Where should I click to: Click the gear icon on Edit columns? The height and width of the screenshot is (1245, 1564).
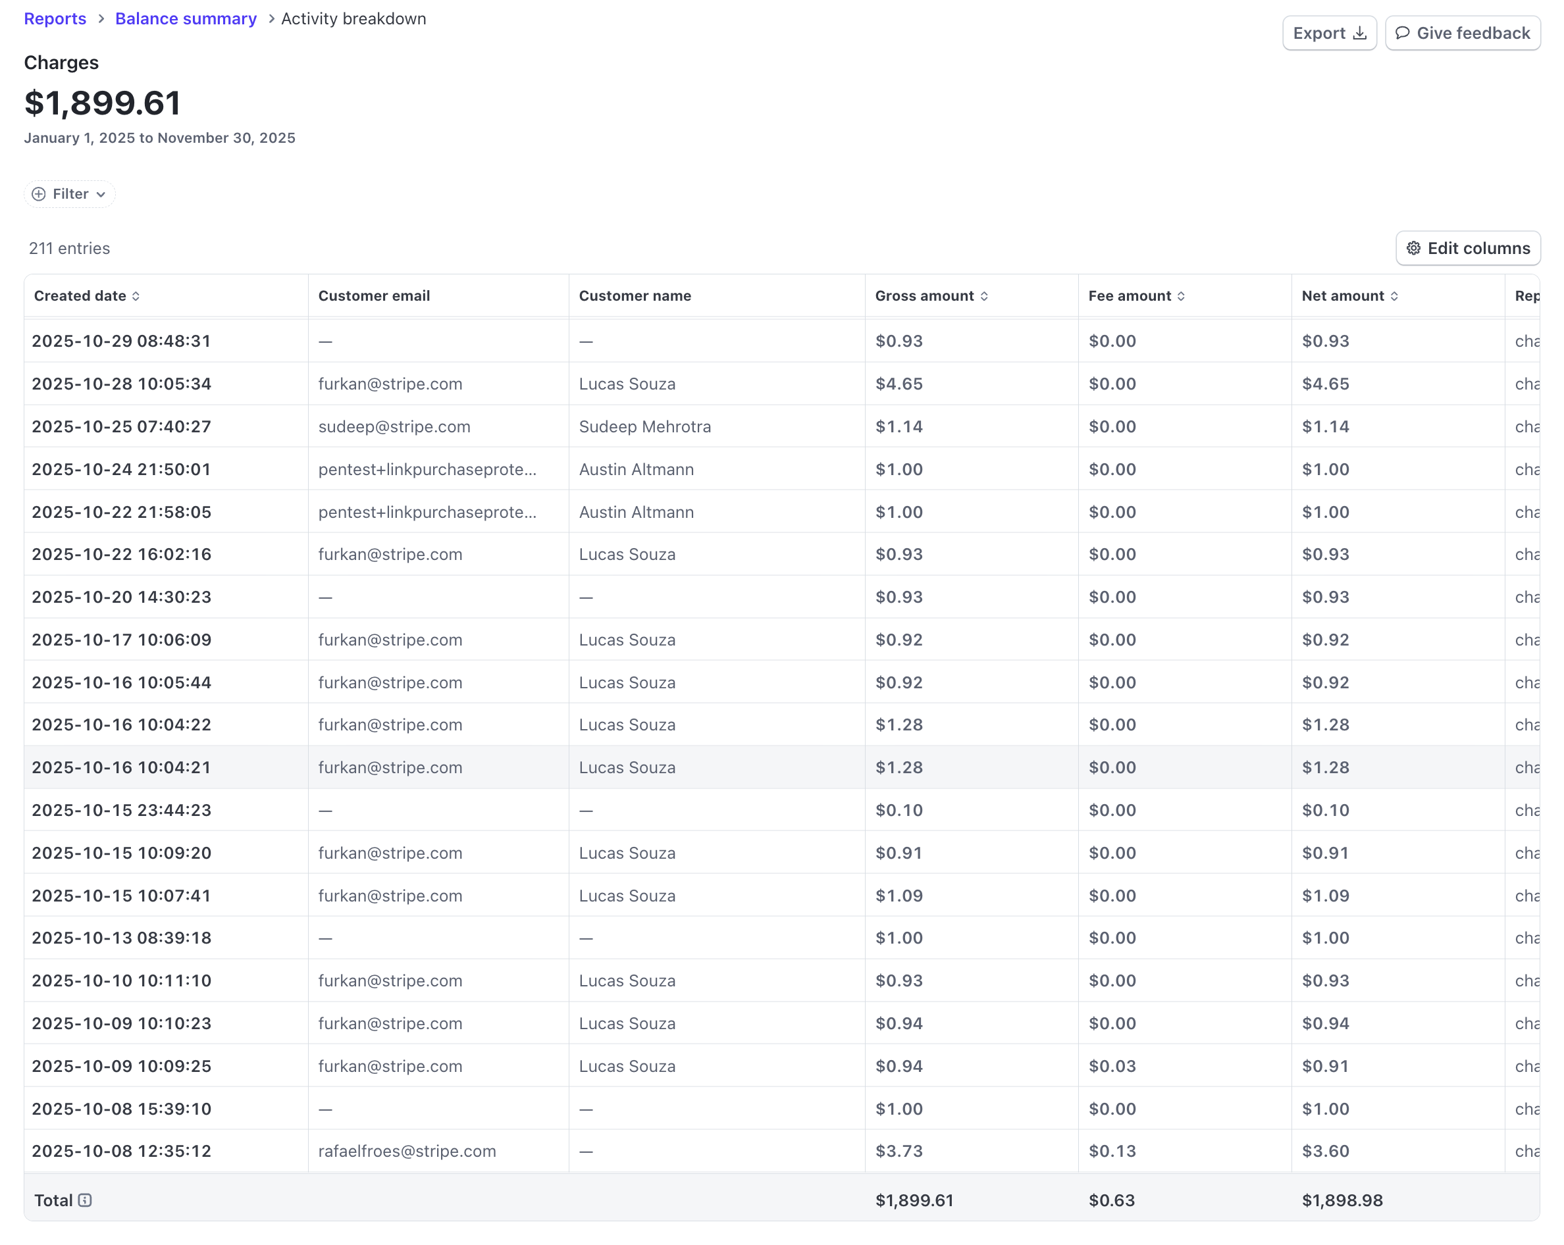tap(1413, 248)
